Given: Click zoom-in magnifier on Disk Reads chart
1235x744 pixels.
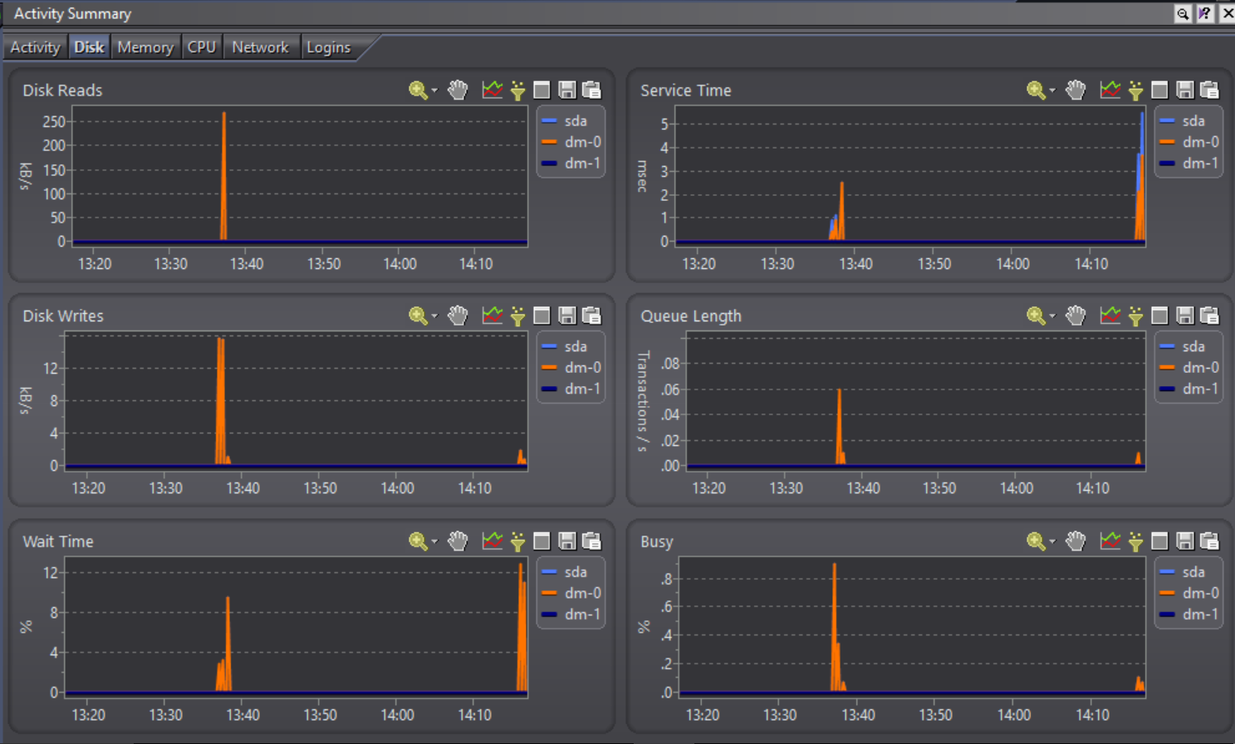Looking at the screenshot, I should coord(418,90).
